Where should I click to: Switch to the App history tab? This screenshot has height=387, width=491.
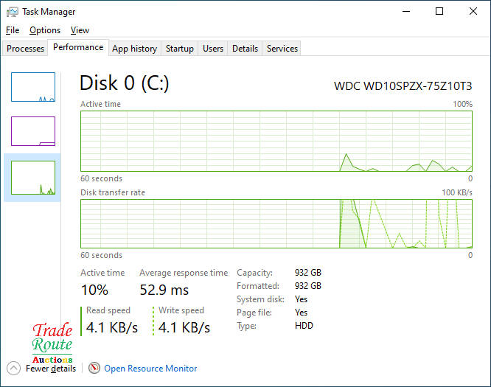[x=134, y=49]
